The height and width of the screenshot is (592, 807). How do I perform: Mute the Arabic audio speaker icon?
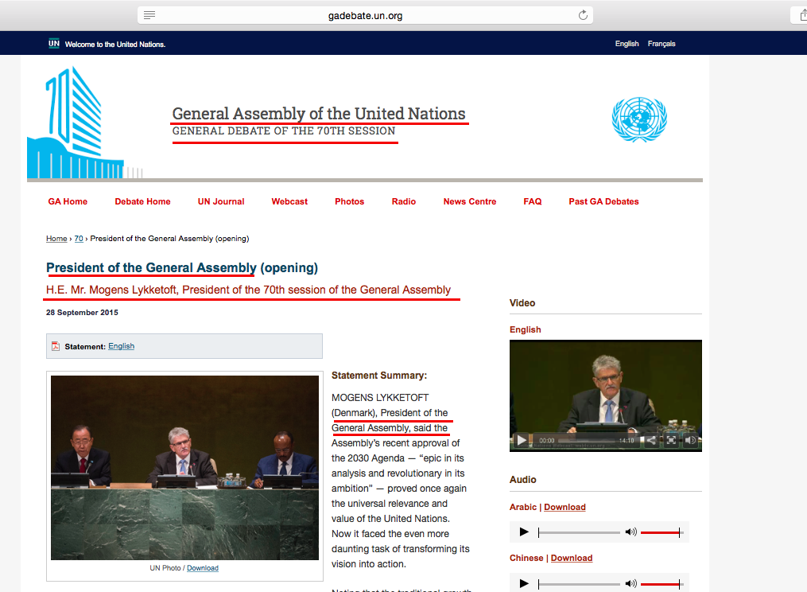(x=630, y=532)
